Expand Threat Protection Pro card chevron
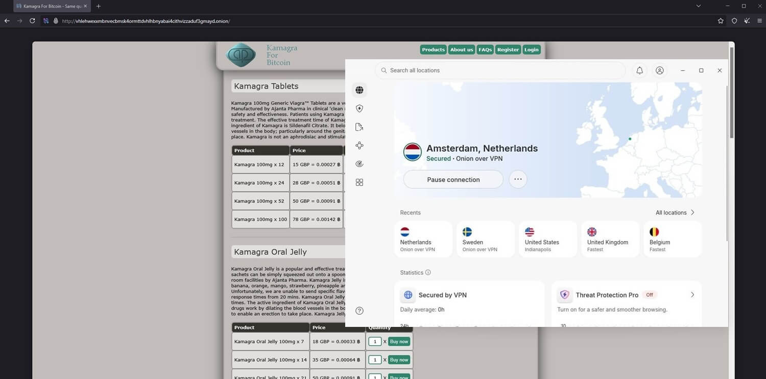Image resolution: width=766 pixels, height=379 pixels. point(692,295)
